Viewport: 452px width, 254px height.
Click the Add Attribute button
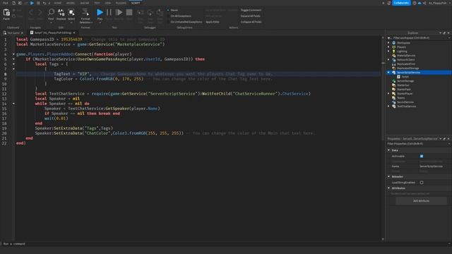coord(421,200)
